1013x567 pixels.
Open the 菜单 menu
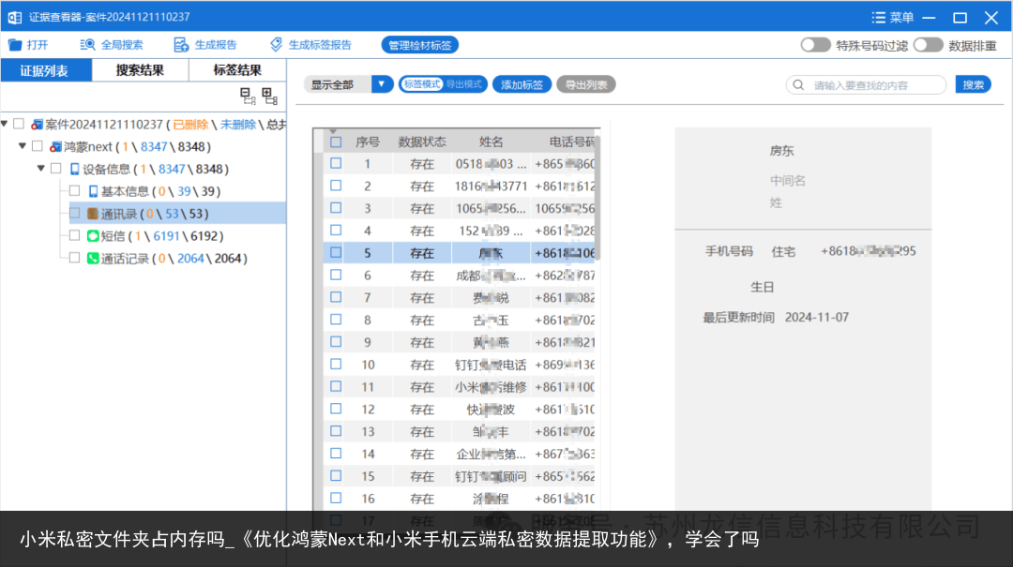click(893, 18)
